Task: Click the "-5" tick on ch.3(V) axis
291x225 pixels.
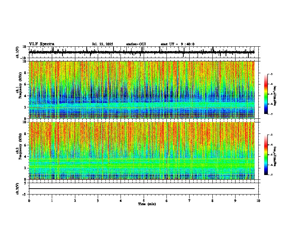Action: pos(25,194)
